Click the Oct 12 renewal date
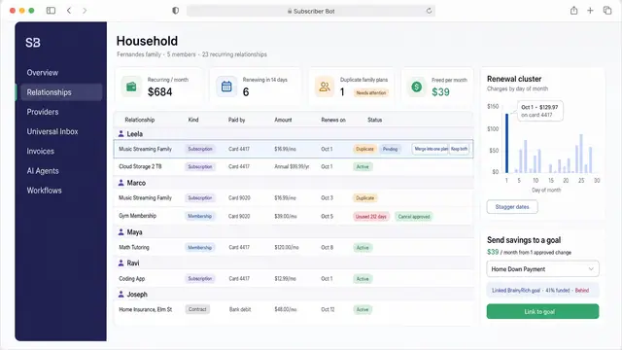 point(328,309)
